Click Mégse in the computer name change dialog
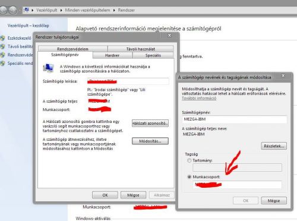 [274, 201]
